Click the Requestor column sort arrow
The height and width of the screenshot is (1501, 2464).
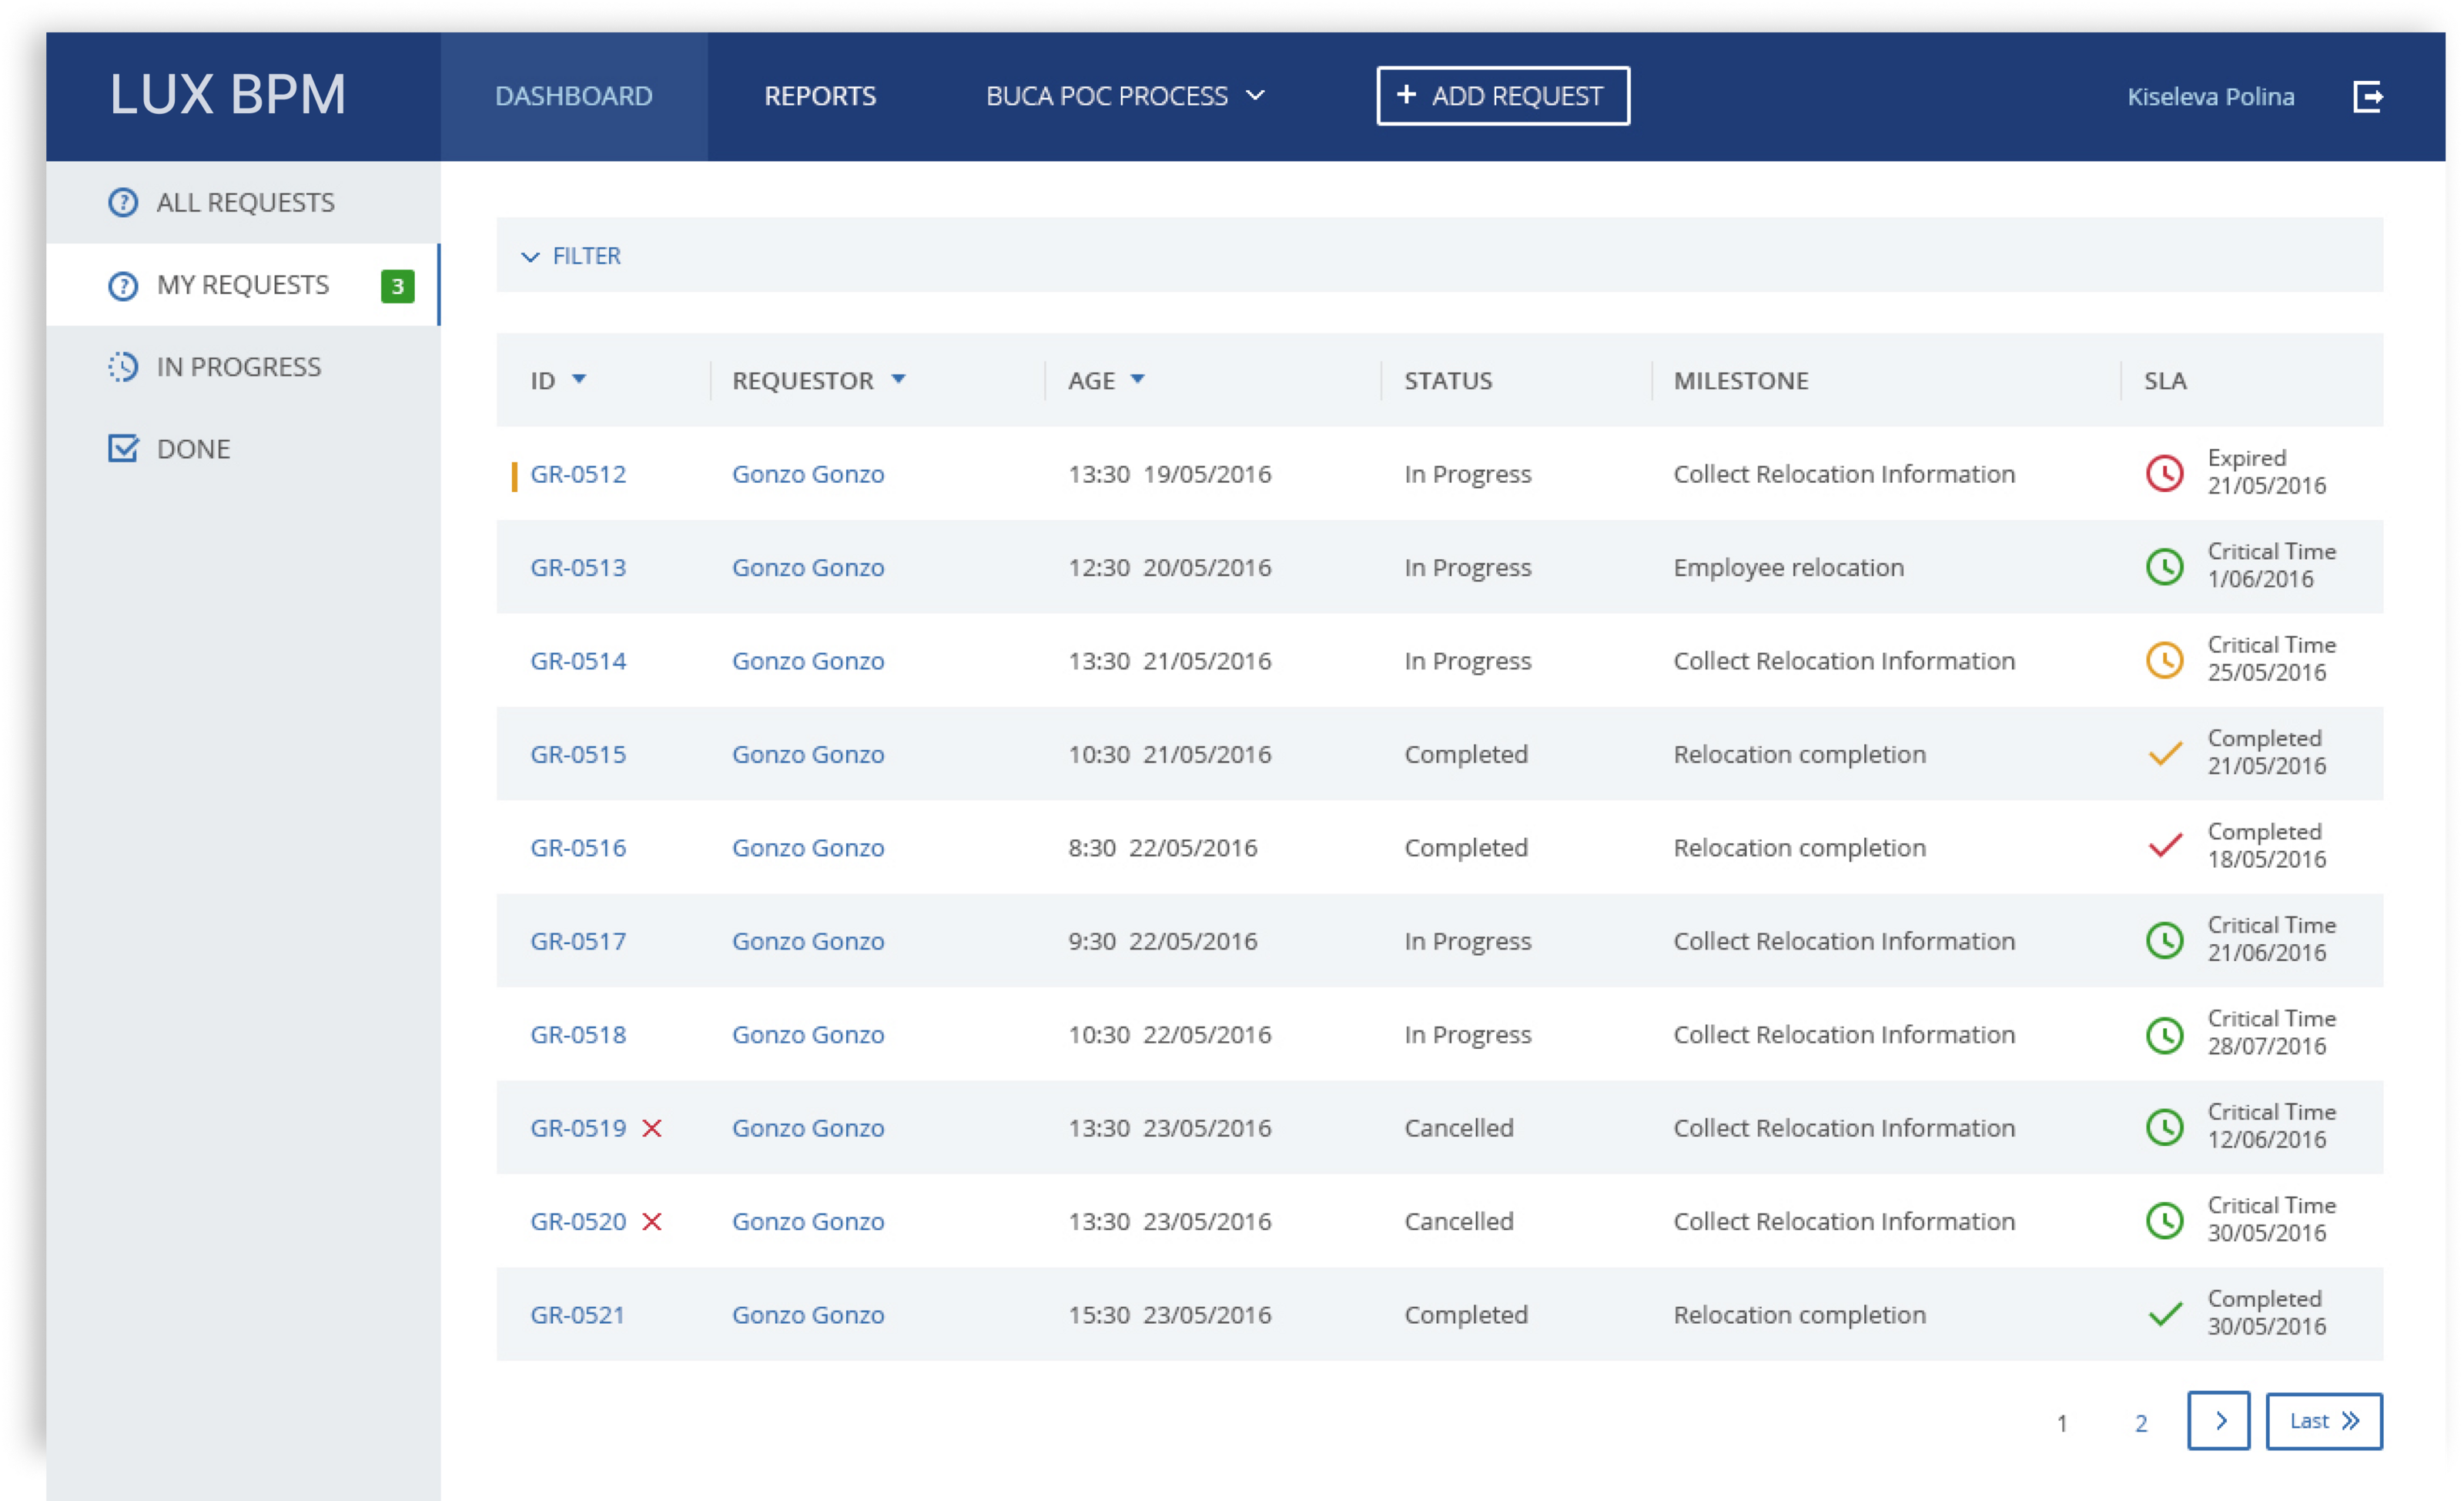click(x=898, y=379)
